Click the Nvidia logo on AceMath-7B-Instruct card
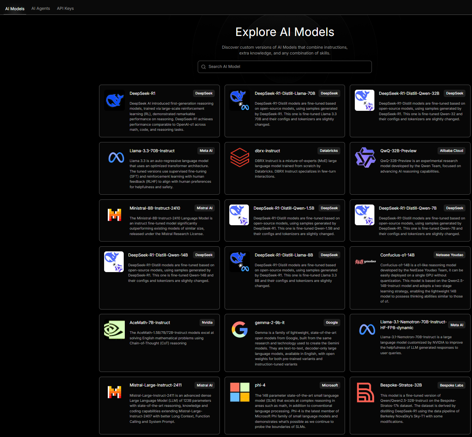The width and height of the screenshot is (472, 437). coord(114,329)
